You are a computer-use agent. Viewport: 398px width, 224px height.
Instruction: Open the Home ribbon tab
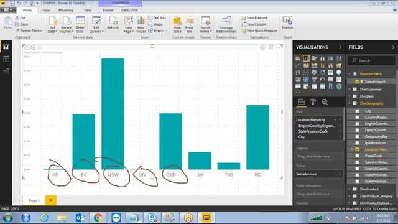click(x=27, y=10)
